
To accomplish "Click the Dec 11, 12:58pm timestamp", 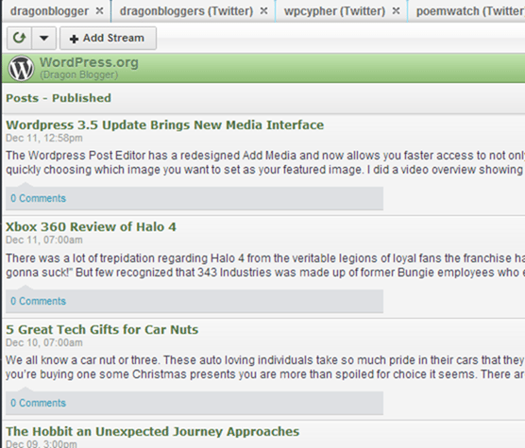I will pos(44,138).
